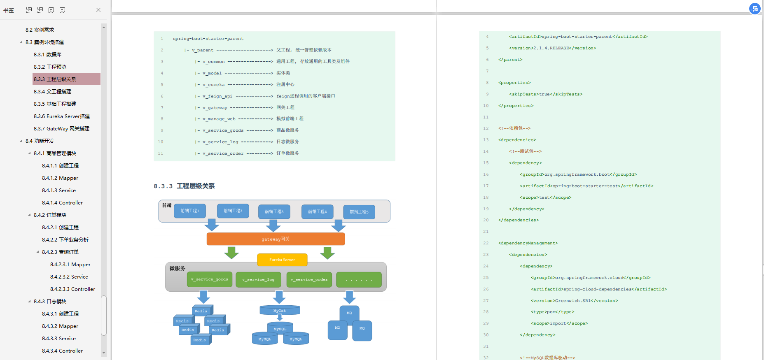Click the 前端工程1 box in diagram
Screen dimensions: 764x360
[190, 211]
